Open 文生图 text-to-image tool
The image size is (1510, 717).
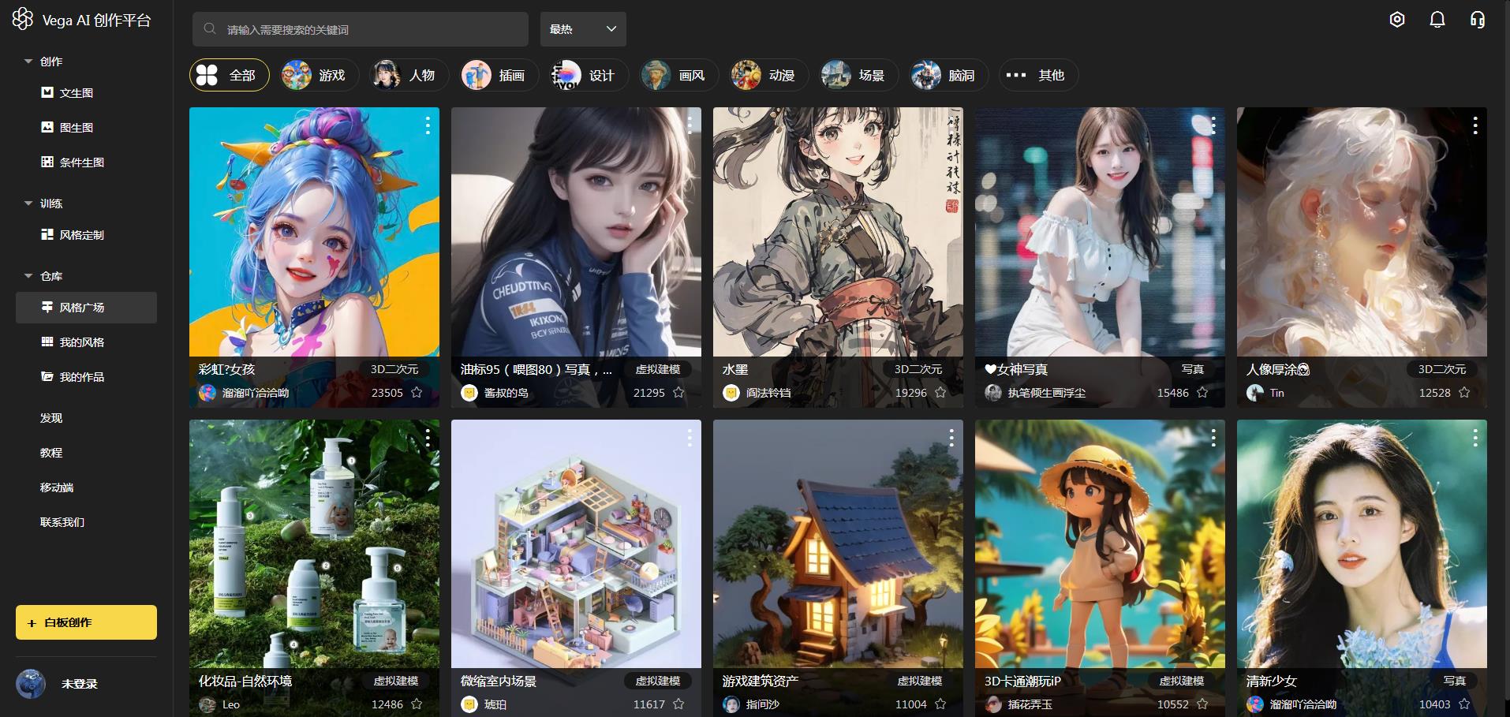tap(76, 93)
